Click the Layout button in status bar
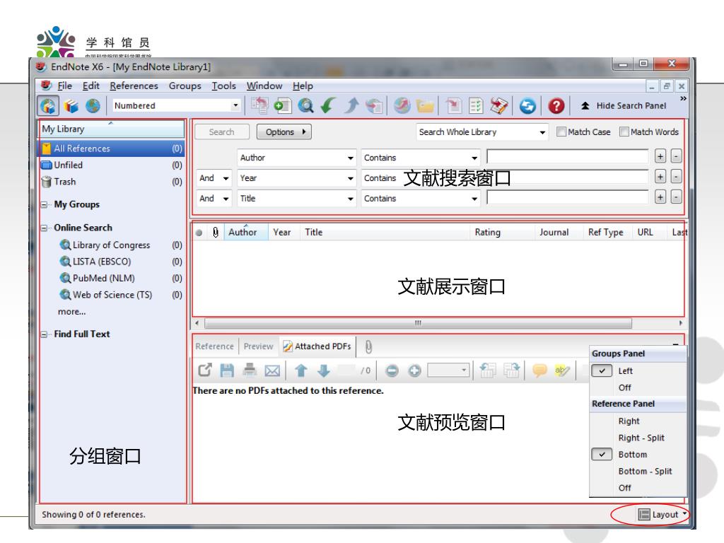The width and height of the screenshot is (724, 543). pyautogui.click(x=662, y=515)
